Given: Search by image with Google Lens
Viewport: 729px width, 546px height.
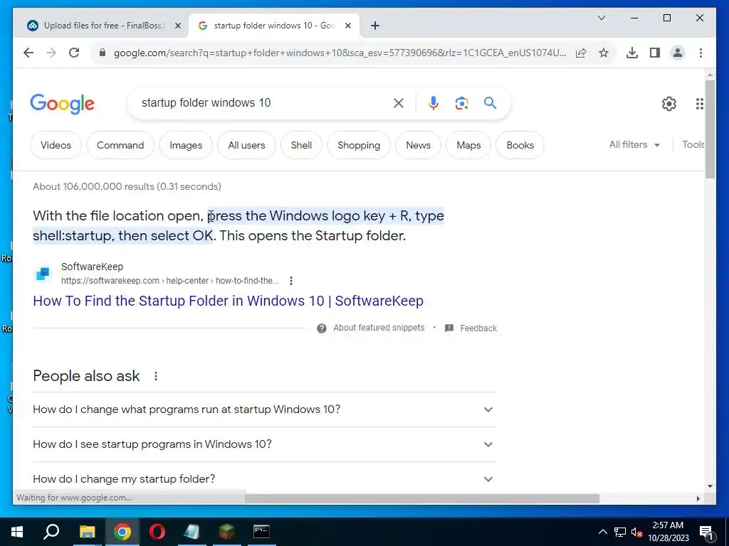Looking at the screenshot, I should pyautogui.click(x=461, y=103).
